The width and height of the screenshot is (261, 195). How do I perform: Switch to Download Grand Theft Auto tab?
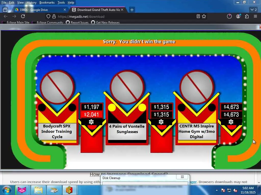click(98, 10)
